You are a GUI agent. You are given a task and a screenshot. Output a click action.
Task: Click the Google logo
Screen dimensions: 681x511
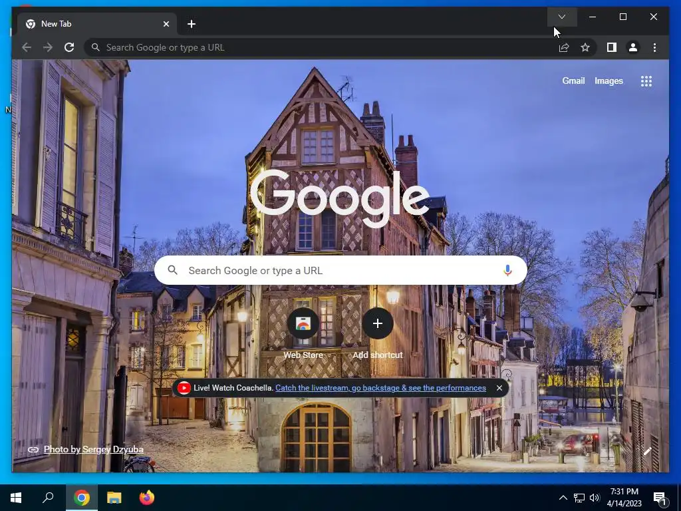tap(340, 198)
